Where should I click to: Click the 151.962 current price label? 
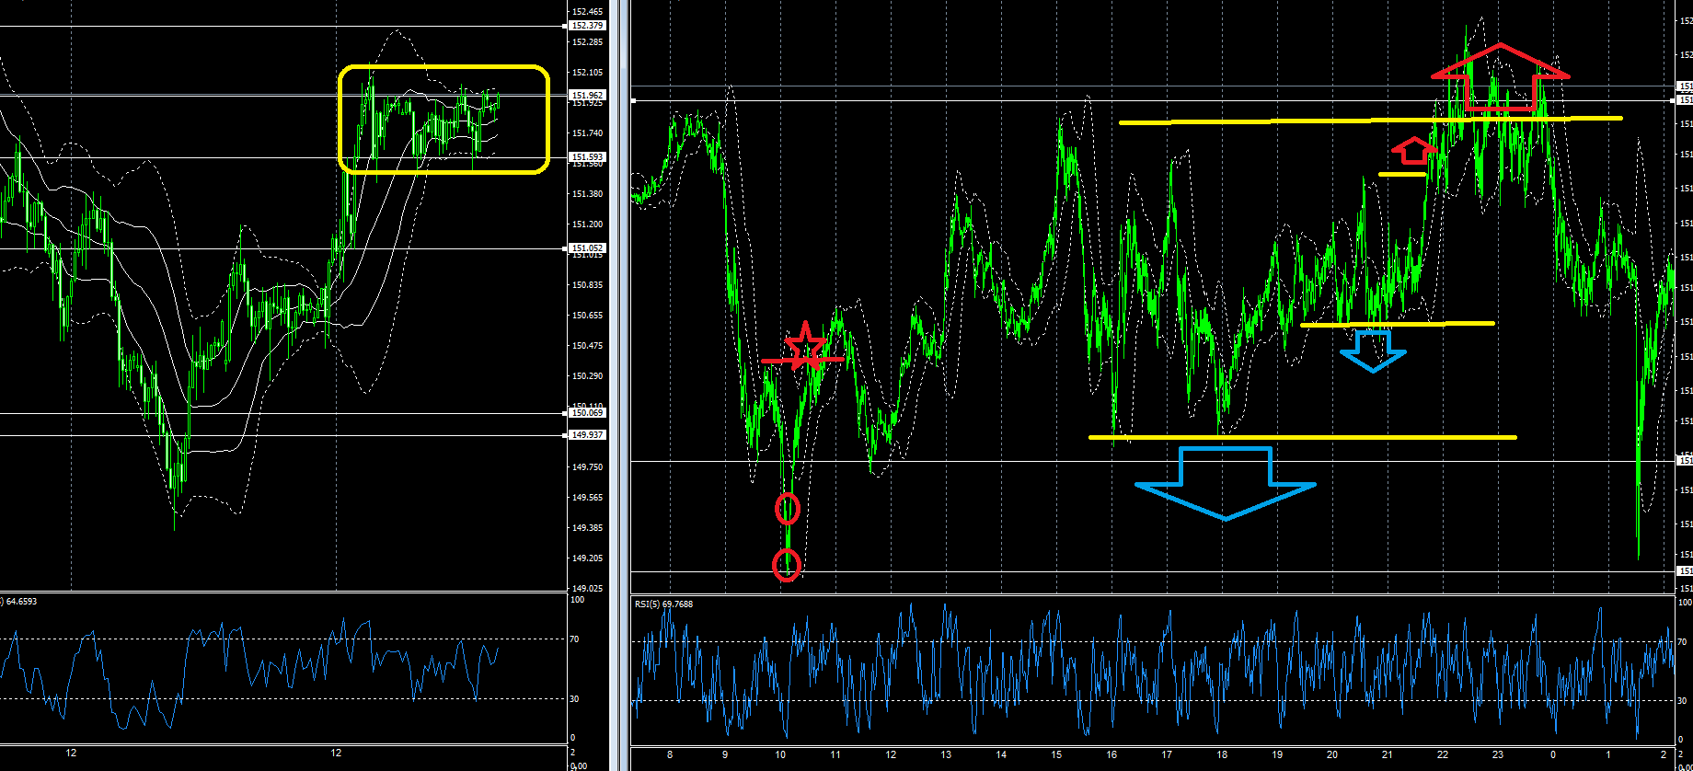tap(588, 95)
